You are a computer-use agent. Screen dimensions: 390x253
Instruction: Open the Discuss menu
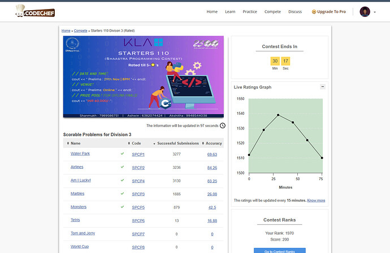click(x=295, y=12)
